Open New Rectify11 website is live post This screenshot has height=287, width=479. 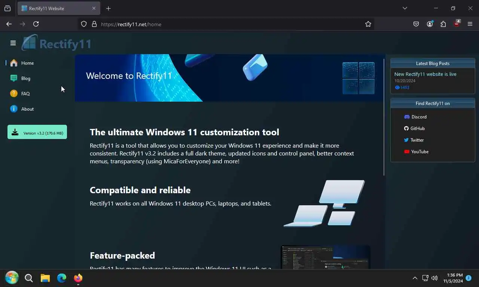pyautogui.click(x=425, y=74)
